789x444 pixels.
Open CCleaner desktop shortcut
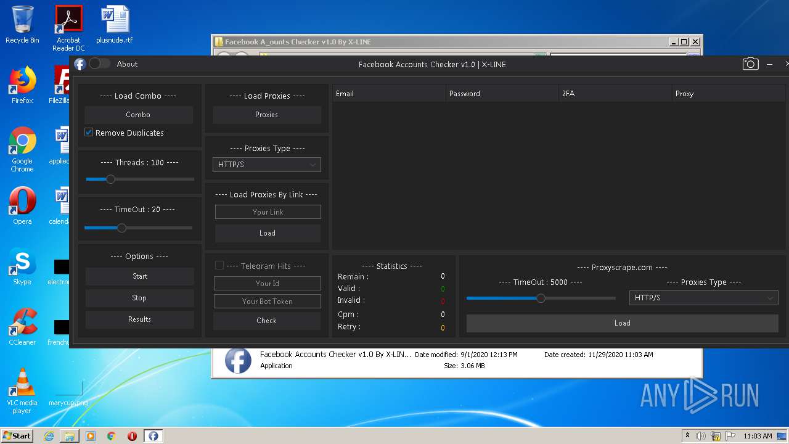[x=22, y=327]
